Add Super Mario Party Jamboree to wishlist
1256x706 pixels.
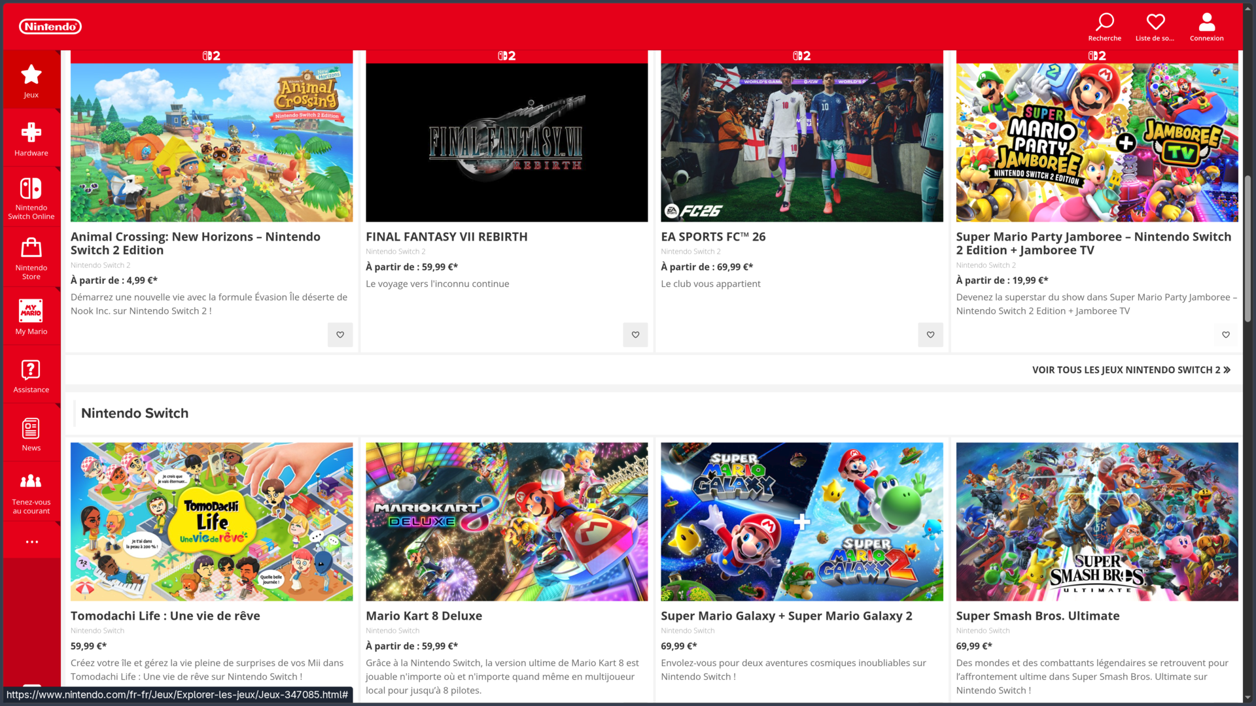coord(1225,335)
